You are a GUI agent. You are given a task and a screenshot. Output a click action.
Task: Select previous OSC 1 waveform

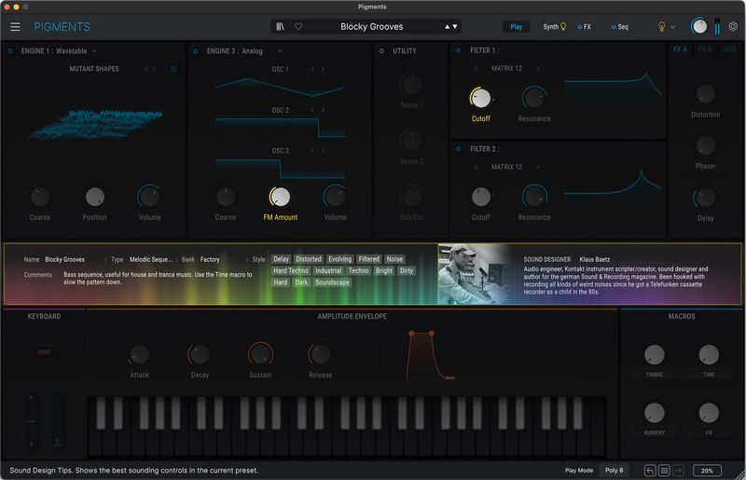[312, 70]
